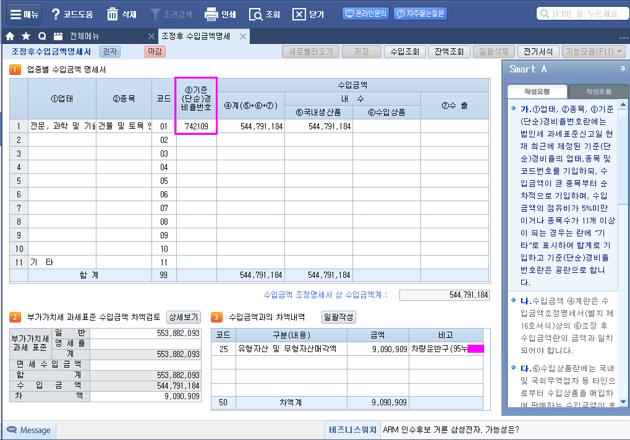The height and width of the screenshot is (440, 630).
Task: Click Smart A scrollbar down arrow
Action: 623,402
